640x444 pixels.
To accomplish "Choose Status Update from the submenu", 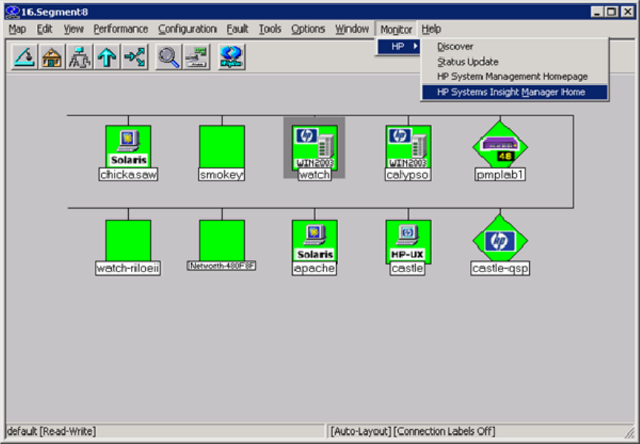I will pyautogui.click(x=514, y=61).
